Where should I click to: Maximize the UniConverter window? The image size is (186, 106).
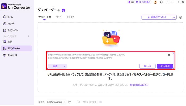point(178,2)
